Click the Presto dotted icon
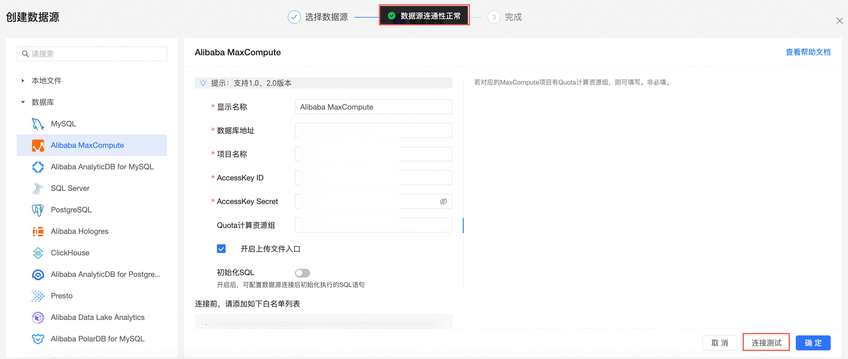Viewport: 848px width, 359px height. tap(38, 296)
